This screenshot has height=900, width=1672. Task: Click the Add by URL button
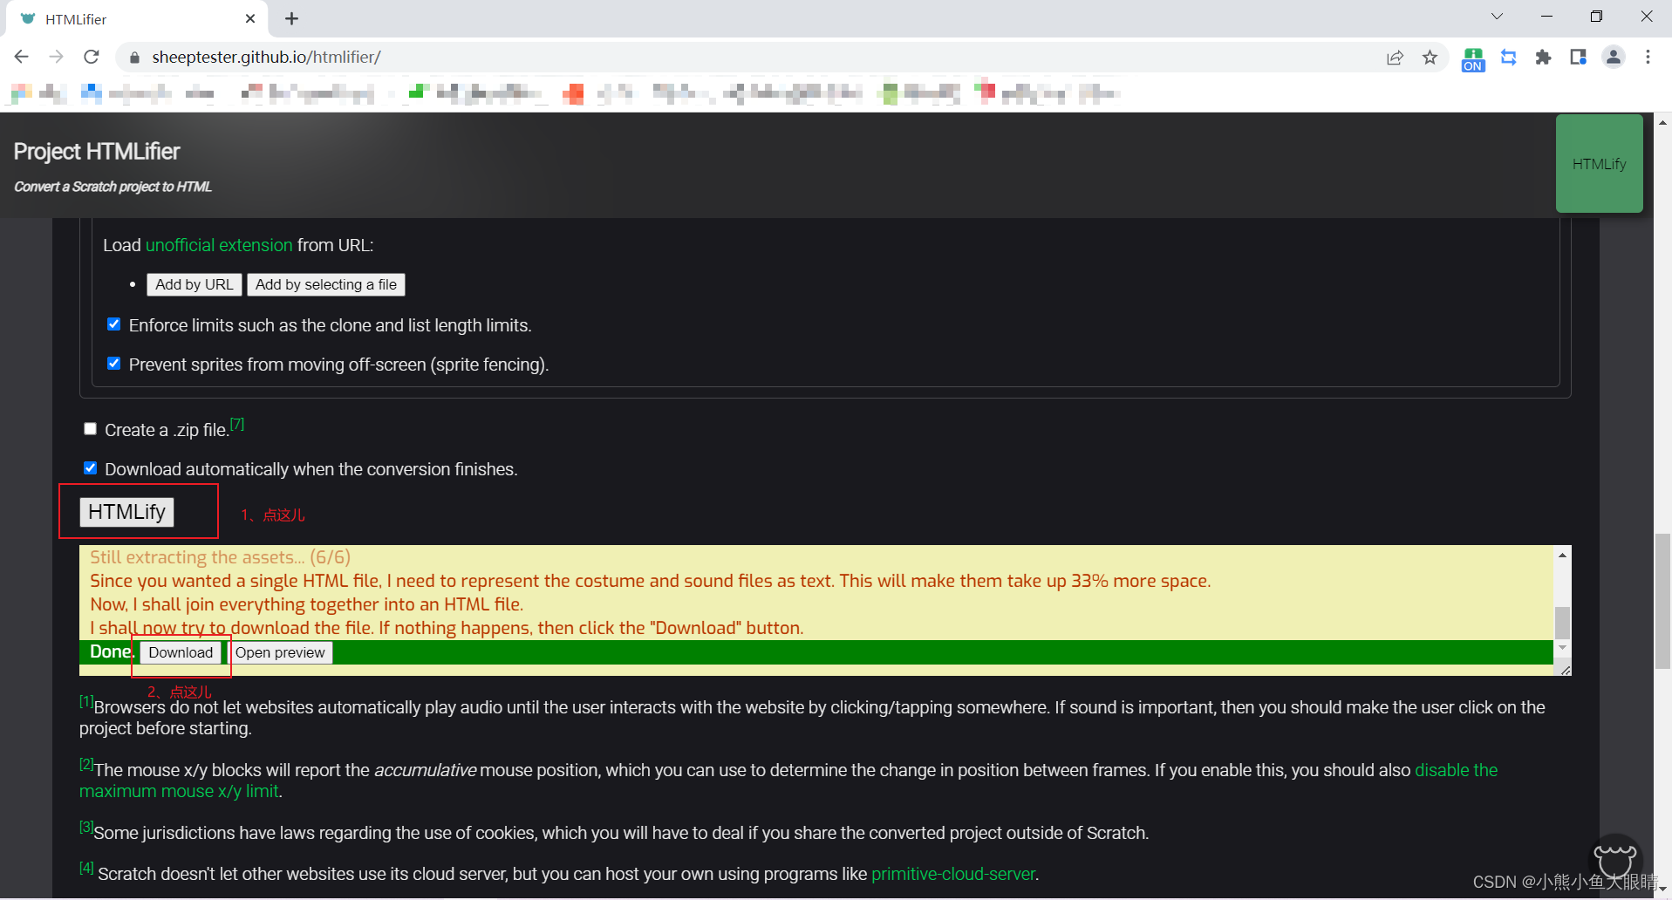pyautogui.click(x=194, y=284)
